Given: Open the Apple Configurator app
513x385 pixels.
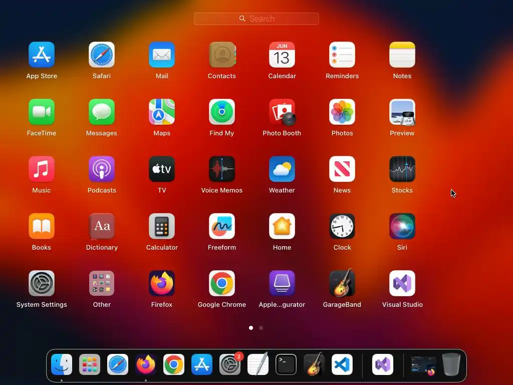Looking at the screenshot, I should (282, 283).
